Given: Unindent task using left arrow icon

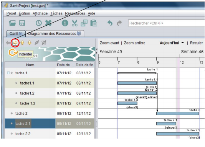Looking at the screenshot, I should tap(8, 42).
